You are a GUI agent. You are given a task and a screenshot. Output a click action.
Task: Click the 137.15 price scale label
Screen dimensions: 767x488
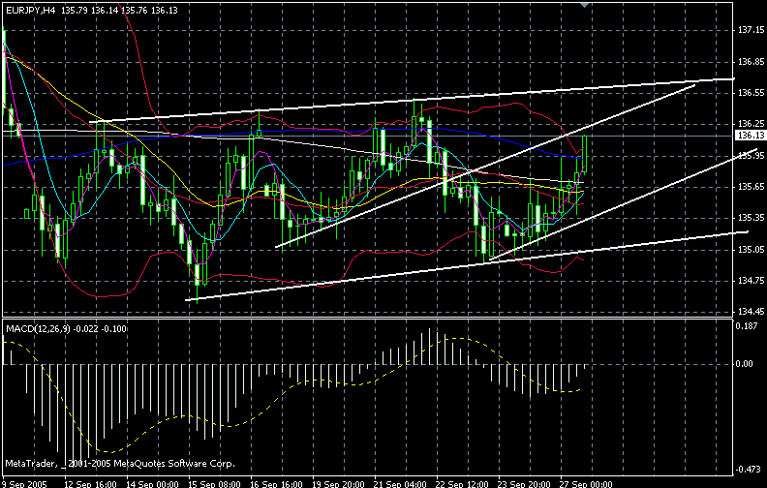pyautogui.click(x=751, y=30)
